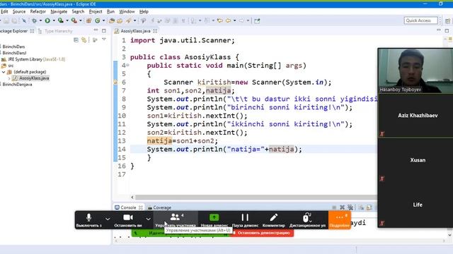
Task: Click New Java Package toolbar icon
Action: [x=89, y=20]
